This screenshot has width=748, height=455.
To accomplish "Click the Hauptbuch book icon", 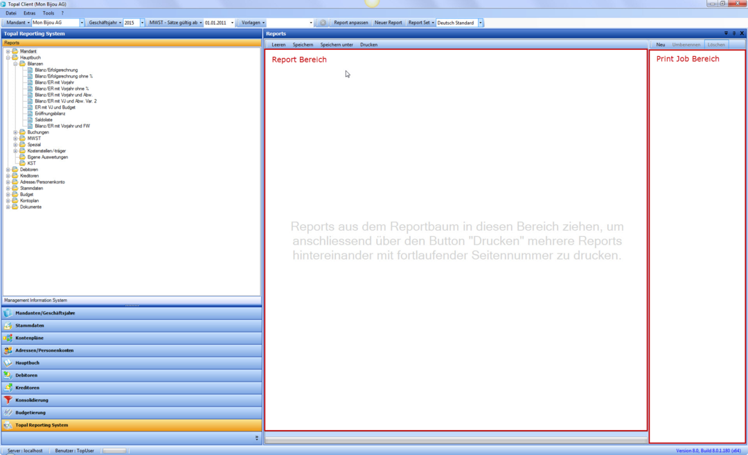I will pyautogui.click(x=8, y=363).
